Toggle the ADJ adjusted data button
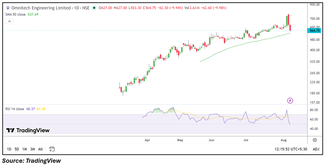The width and height of the screenshot is (326, 165). [316, 149]
